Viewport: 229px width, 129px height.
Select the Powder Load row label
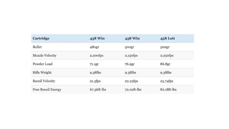click(43, 64)
